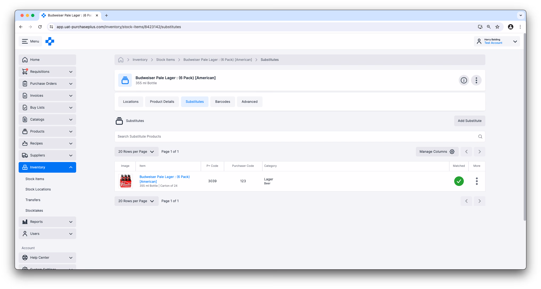
Task: Open the product header three-dot menu
Action: 476,80
